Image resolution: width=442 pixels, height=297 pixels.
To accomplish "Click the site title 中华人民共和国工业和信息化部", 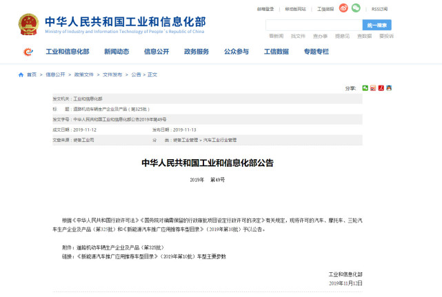I will coord(125,21).
